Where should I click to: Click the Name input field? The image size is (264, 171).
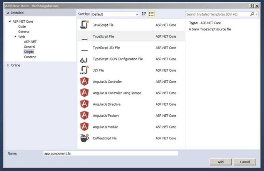[x=110, y=154]
